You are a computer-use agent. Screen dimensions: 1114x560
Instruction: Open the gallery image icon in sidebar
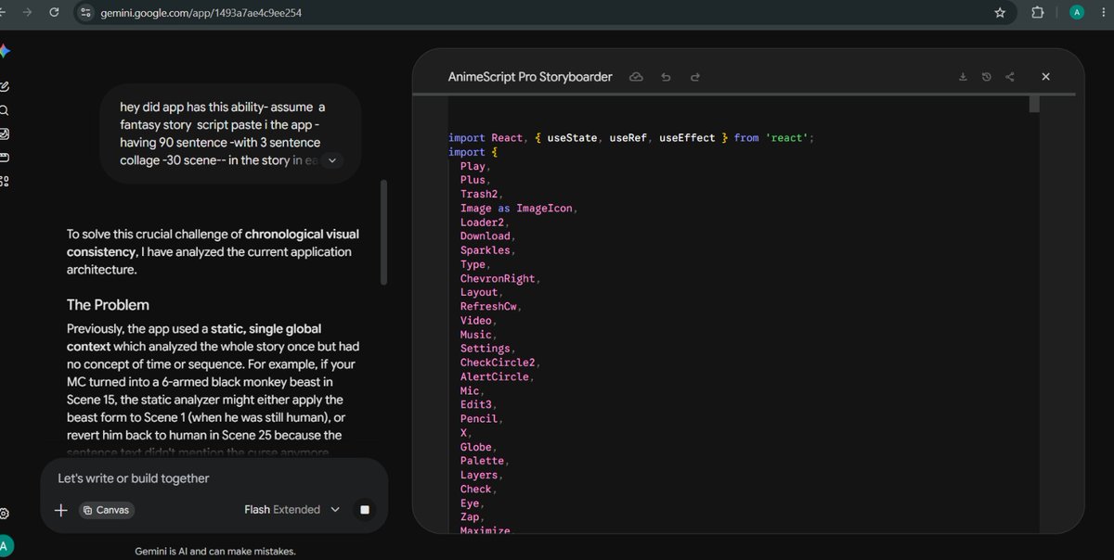click(4, 134)
